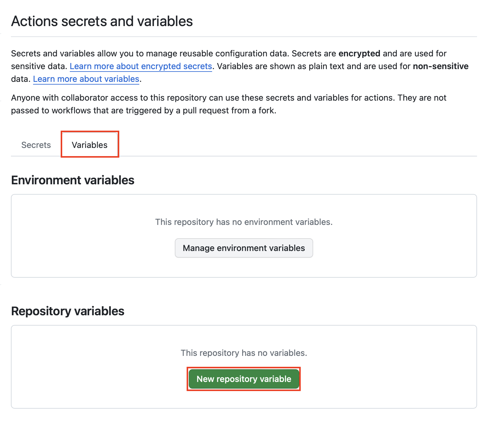491x425 pixels.
Task: Click the 'Repository variables' section heading
Action: tap(68, 311)
